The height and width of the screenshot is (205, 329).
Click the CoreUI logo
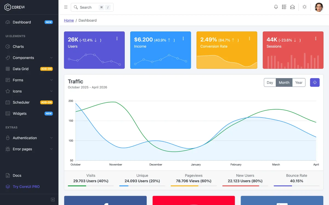(x=15, y=7)
